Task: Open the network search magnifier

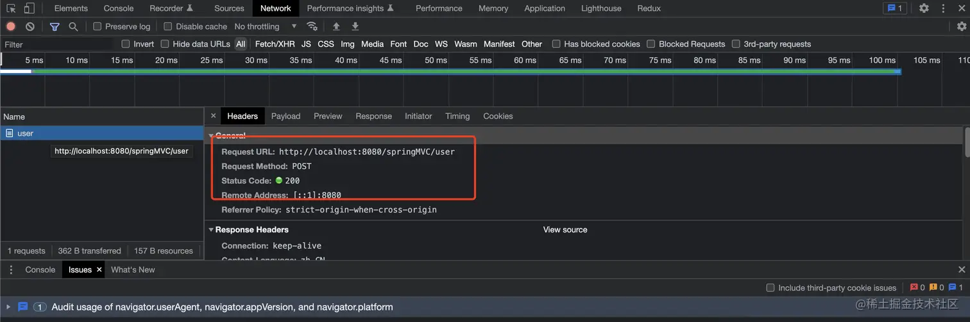Action: pyautogui.click(x=73, y=26)
